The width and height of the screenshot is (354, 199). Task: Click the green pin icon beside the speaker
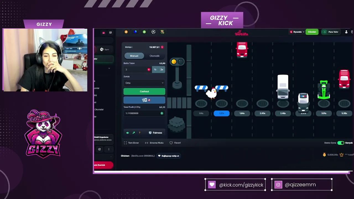pyautogui.click(x=134, y=133)
